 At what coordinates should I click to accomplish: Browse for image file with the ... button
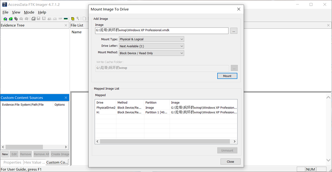coord(233,31)
